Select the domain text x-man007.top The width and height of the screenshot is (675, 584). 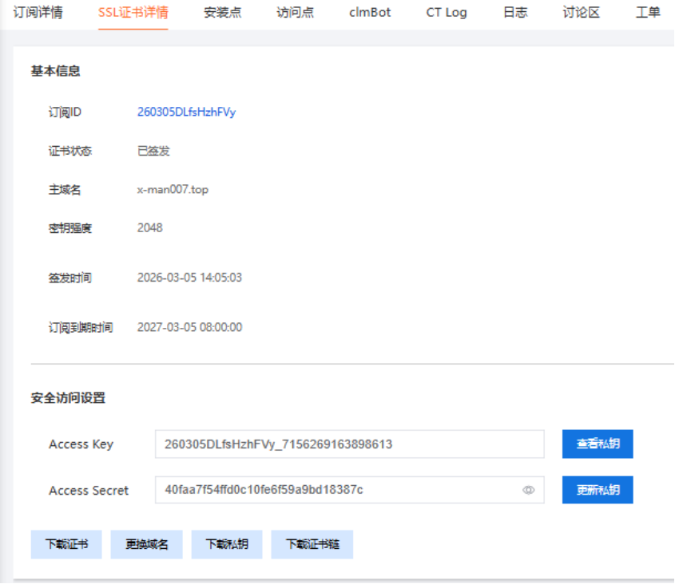pyautogui.click(x=173, y=190)
